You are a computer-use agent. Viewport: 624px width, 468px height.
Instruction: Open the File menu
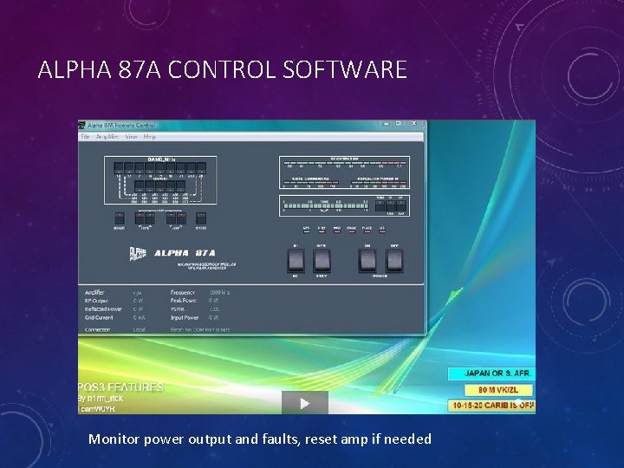(x=85, y=137)
